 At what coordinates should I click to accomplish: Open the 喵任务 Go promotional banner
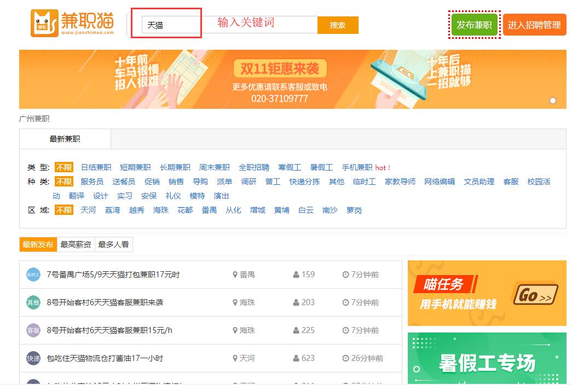tap(487, 293)
